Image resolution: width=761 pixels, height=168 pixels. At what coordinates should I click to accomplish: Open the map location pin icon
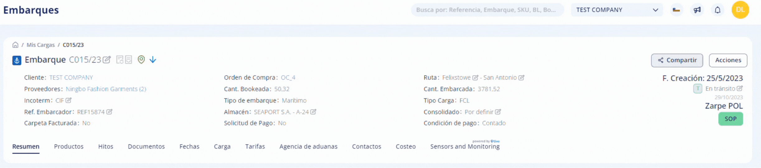tap(141, 59)
